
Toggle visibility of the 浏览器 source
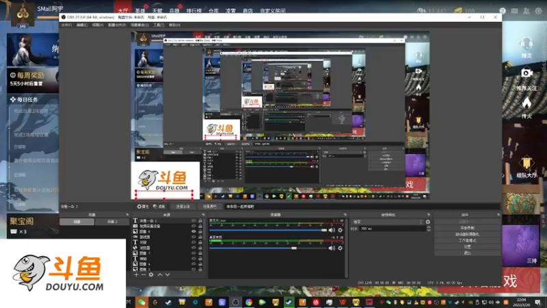pos(194,248)
